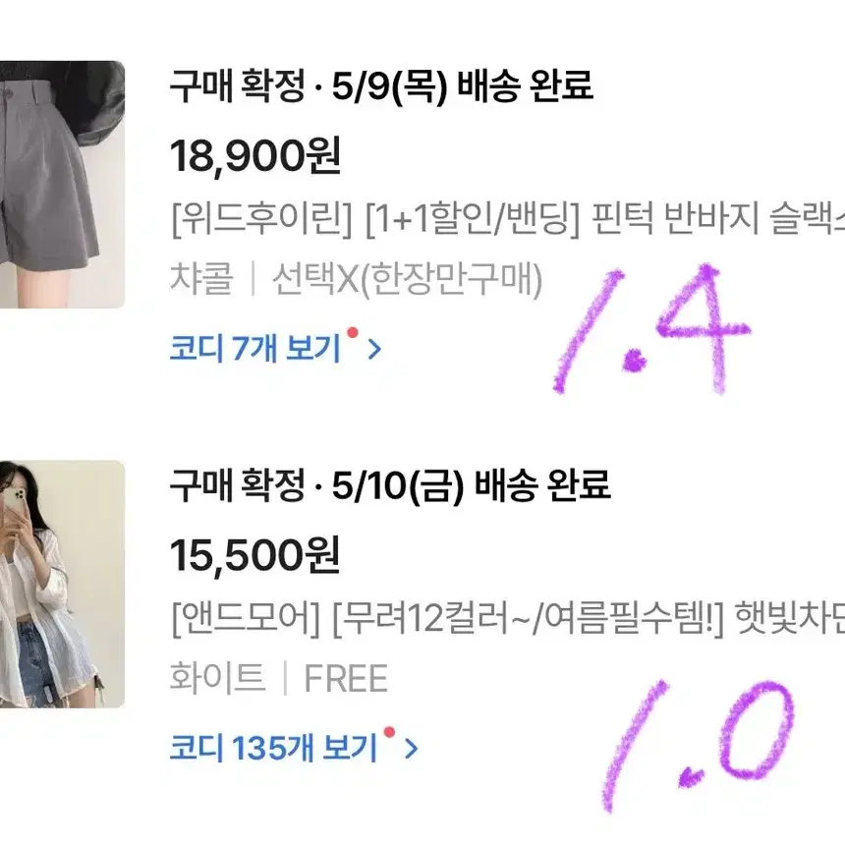Open the 앤드모어 햇빛차단 product title
This screenshot has height=845, width=845.
(x=507, y=618)
